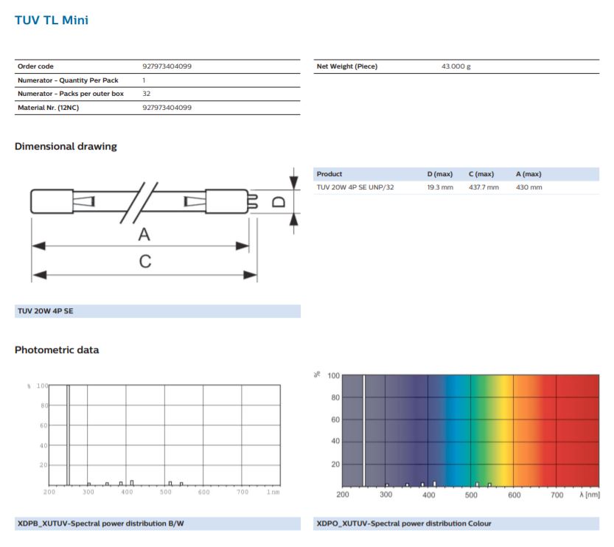Image resolution: width=614 pixels, height=547 pixels.
Task: Click the product name "TUV 20W 4P SE UNP/32"
Action: (355, 187)
